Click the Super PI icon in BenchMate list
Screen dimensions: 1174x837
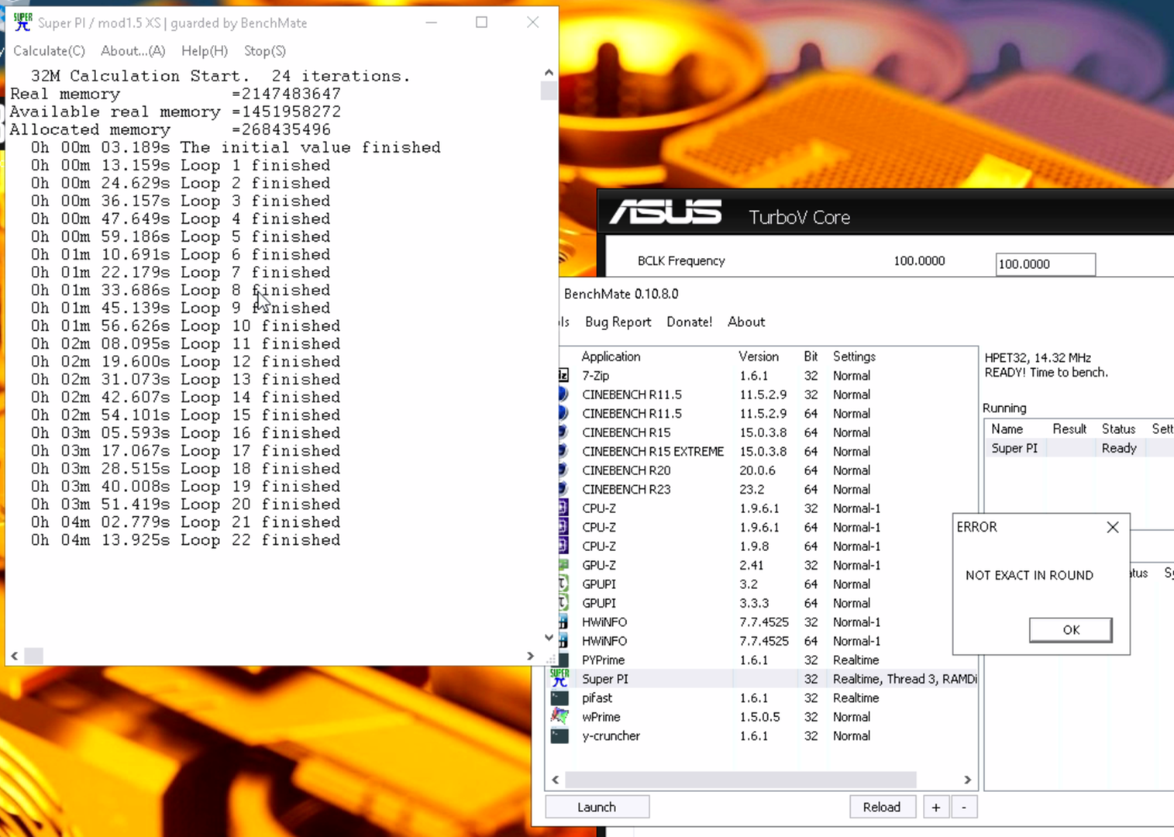coord(559,678)
